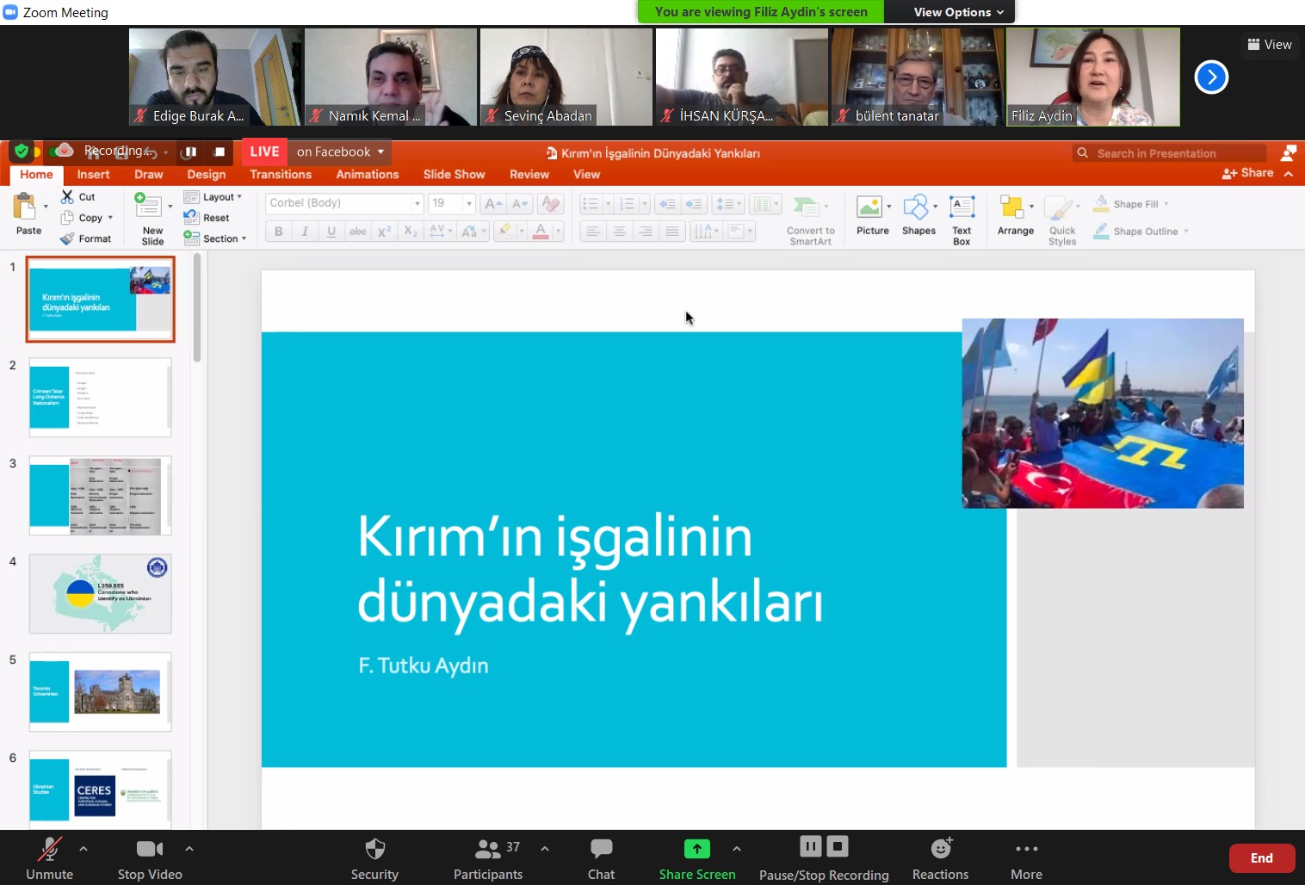
Task: Click the red End meeting button
Action: point(1261,858)
